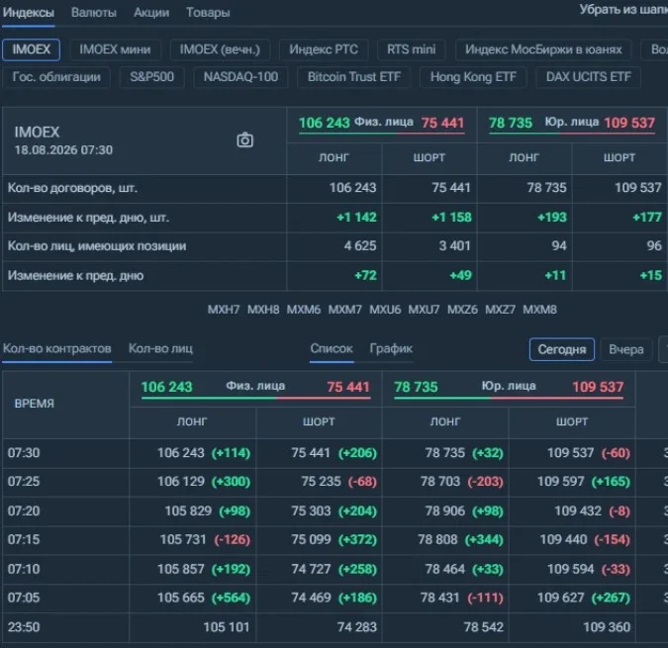This screenshot has height=648, width=668.
Task: Open the MXM7 contract link
Action: point(344,310)
